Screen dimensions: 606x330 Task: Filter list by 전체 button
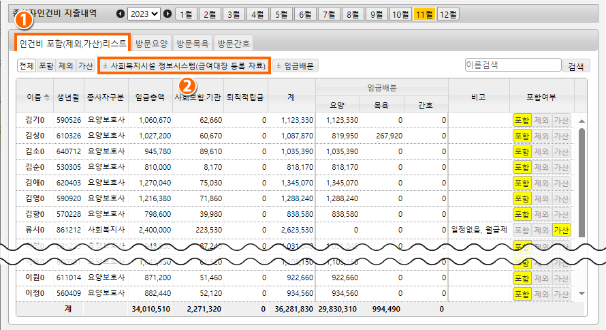[x=27, y=66]
